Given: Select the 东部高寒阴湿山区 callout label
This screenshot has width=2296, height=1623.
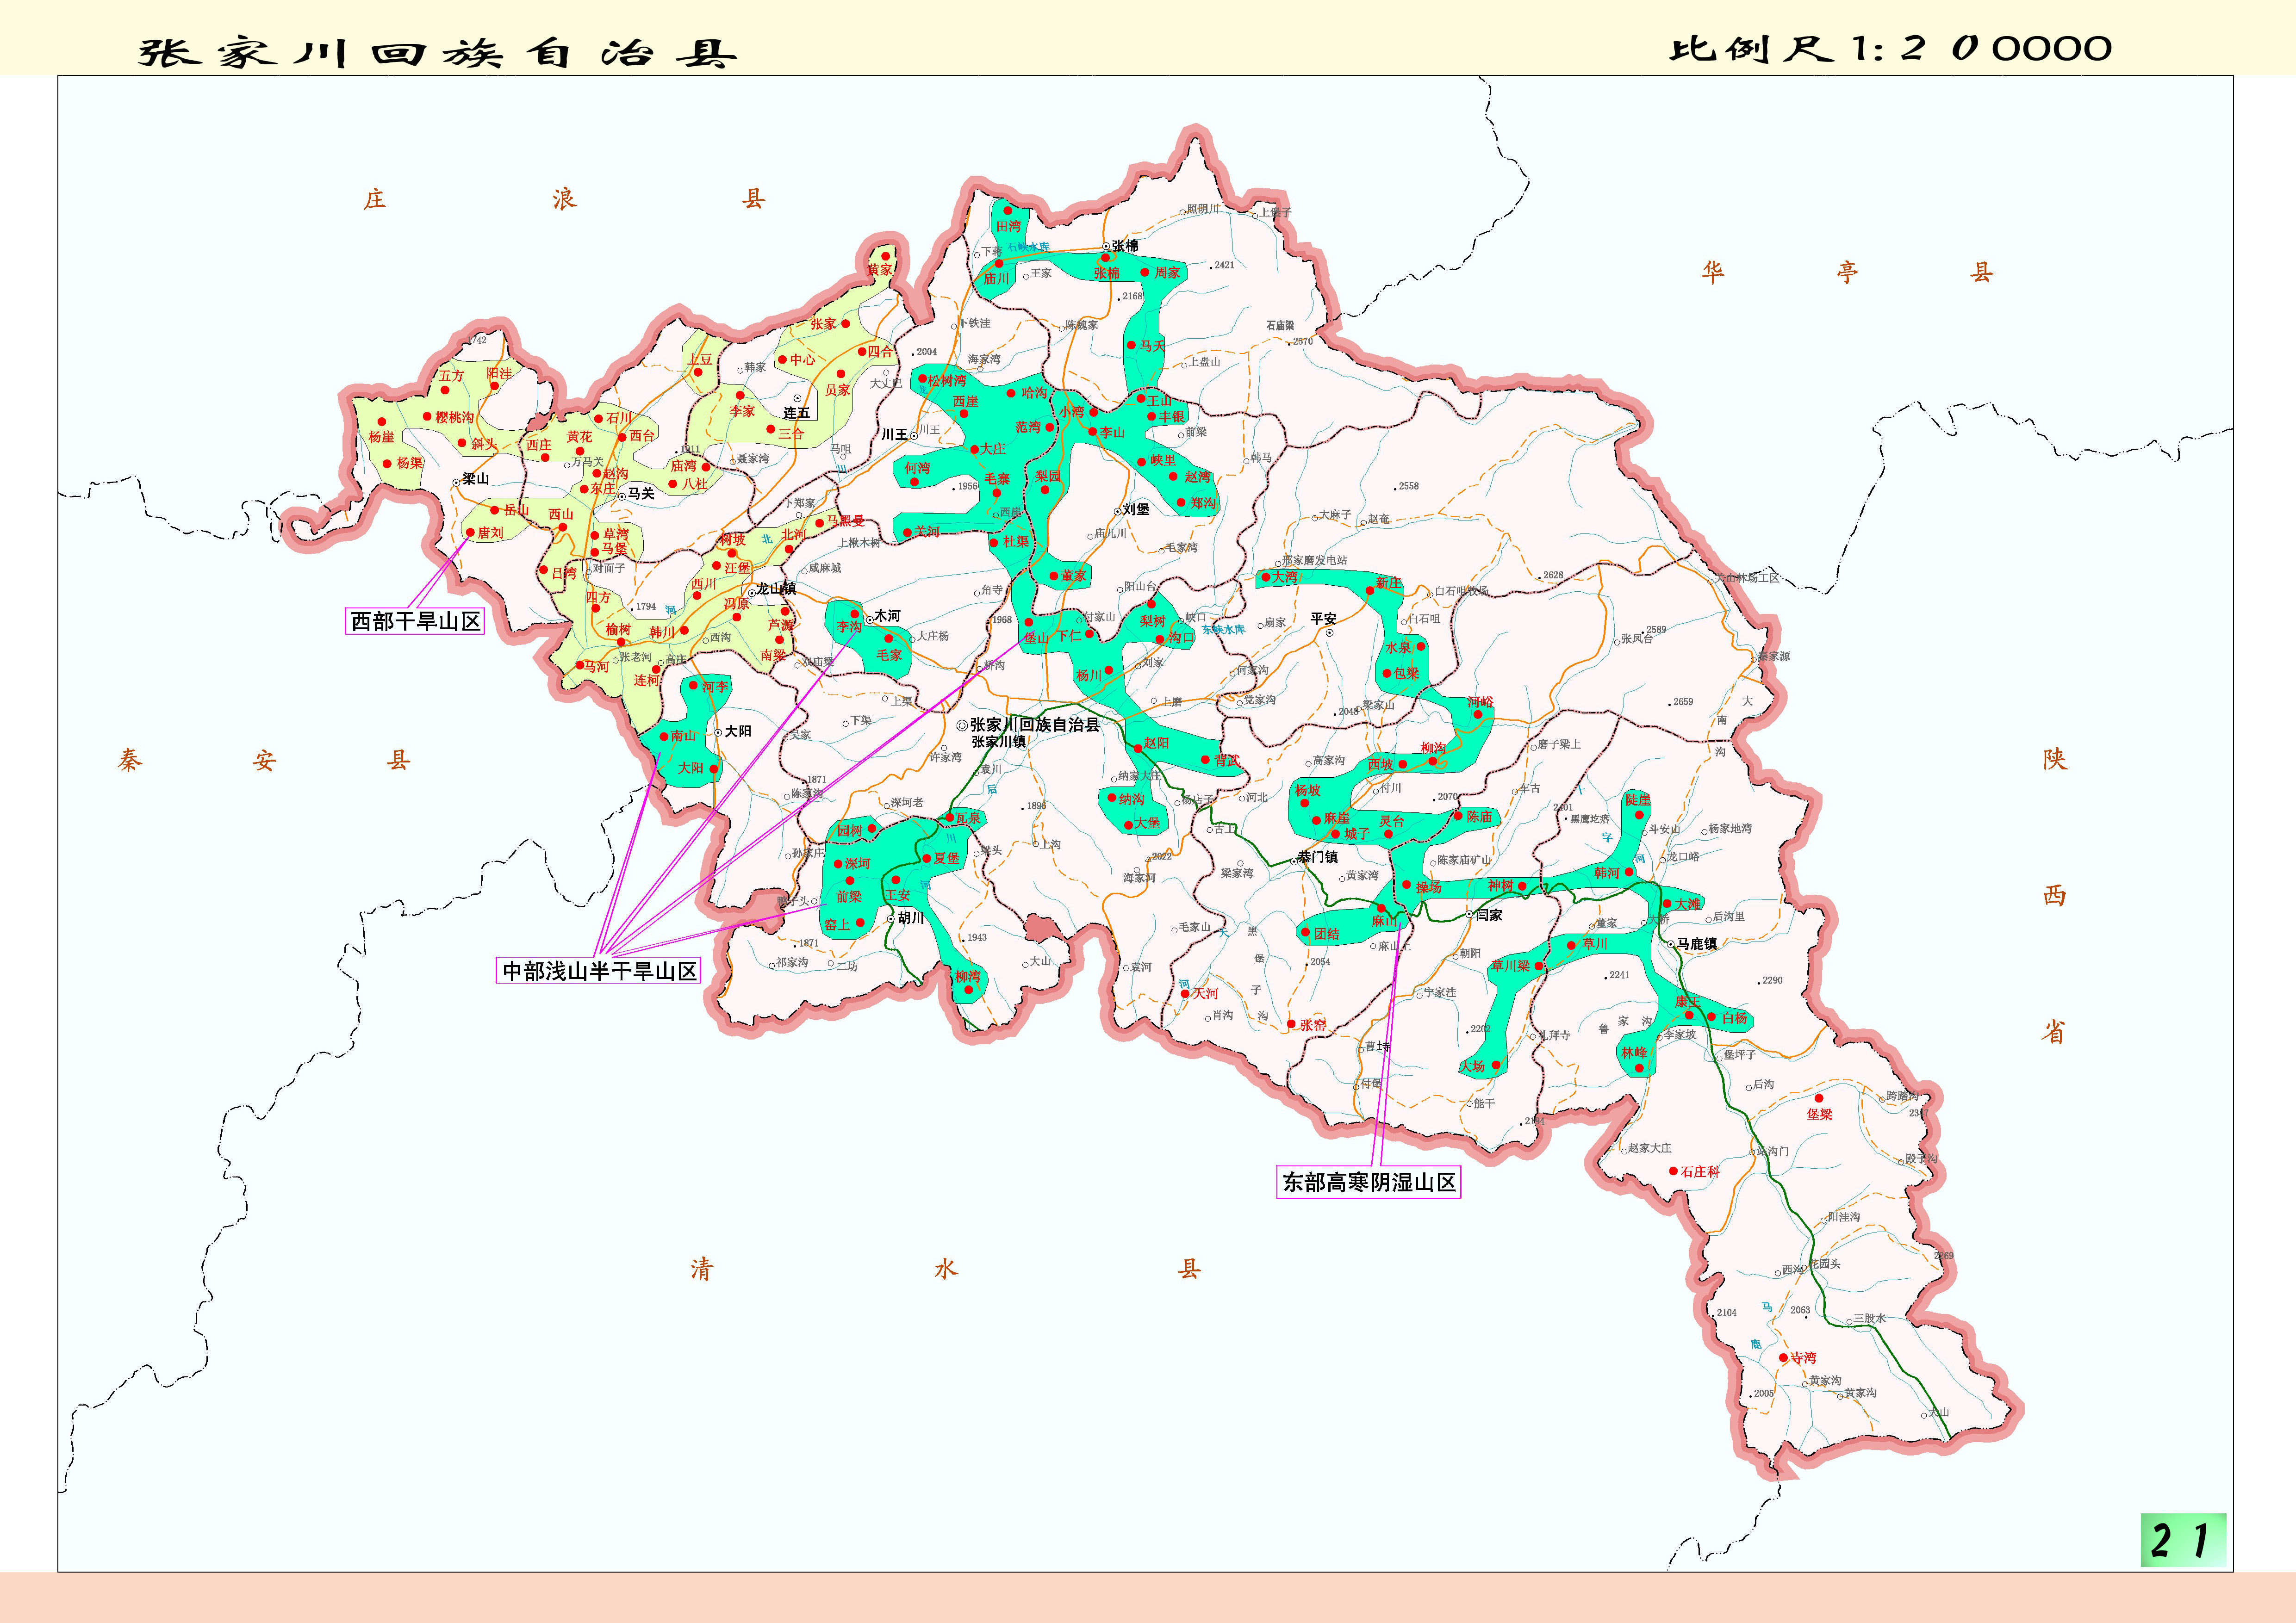Looking at the screenshot, I should click(x=1369, y=1182).
